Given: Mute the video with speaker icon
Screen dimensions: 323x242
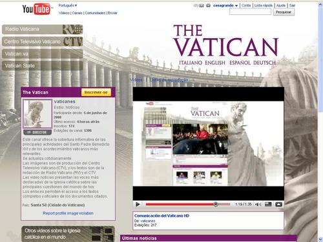Looking at the screenshot, I should (x=258, y=205).
